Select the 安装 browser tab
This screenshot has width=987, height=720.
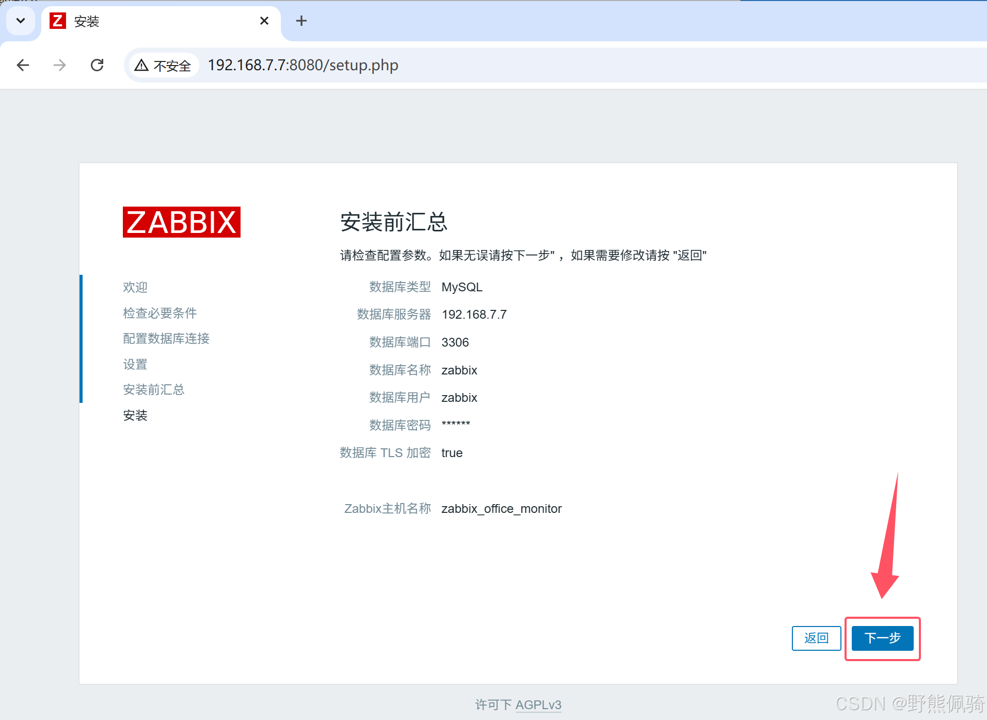[x=155, y=21]
